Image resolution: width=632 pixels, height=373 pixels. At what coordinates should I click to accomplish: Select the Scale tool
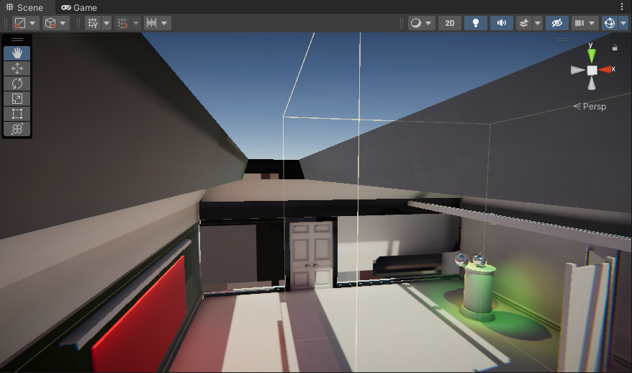(17, 99)
